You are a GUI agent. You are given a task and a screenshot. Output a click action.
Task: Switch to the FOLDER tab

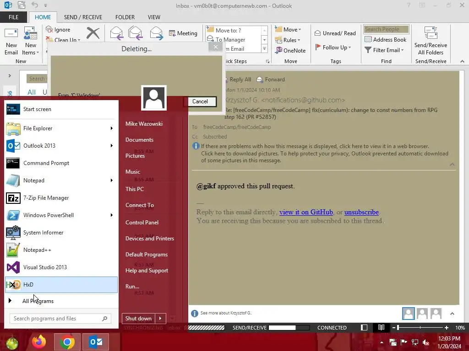pyautogui.click(x=125, y=17)
